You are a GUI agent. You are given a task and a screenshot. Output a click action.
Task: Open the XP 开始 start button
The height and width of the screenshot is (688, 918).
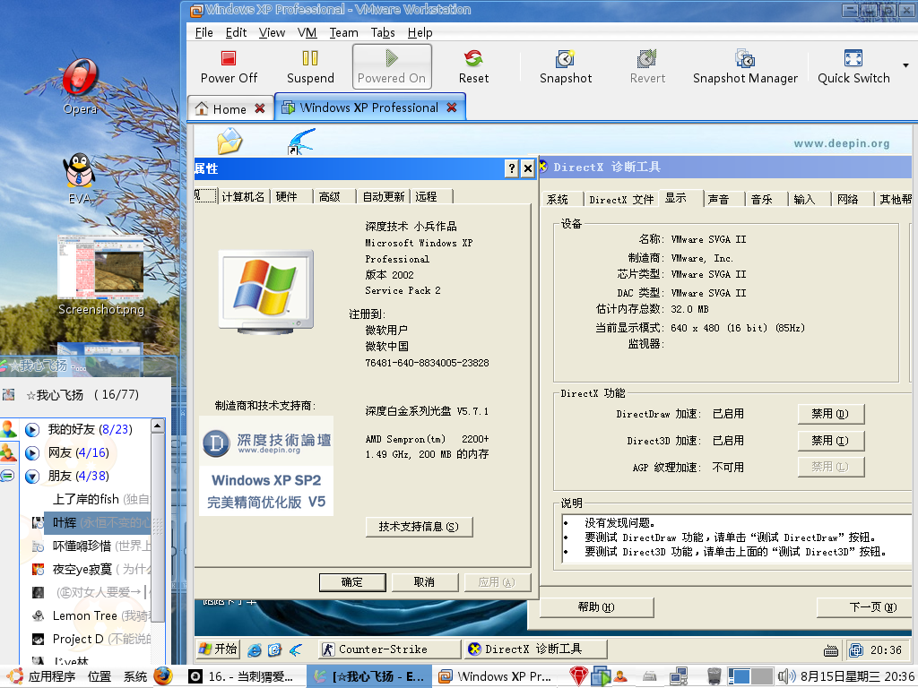point(218,649)
